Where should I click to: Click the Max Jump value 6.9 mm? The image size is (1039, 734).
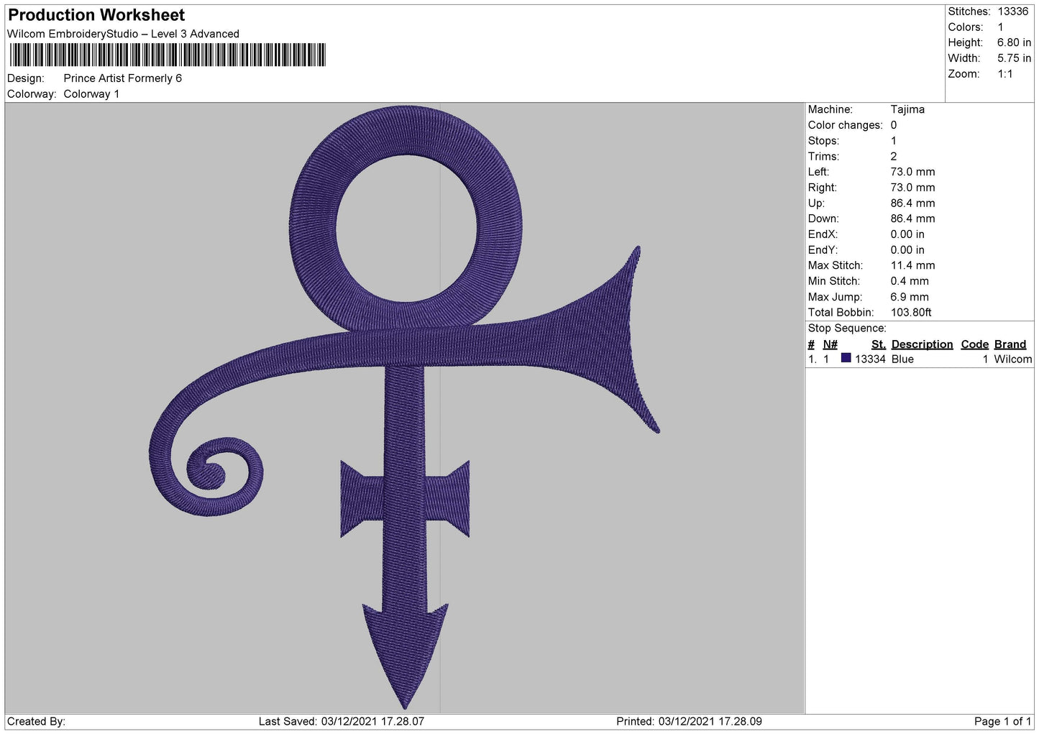tap(910, 297)
